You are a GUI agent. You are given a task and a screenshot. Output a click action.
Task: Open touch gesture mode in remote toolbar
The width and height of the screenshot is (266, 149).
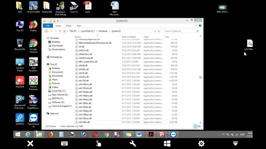pos(99,144)
